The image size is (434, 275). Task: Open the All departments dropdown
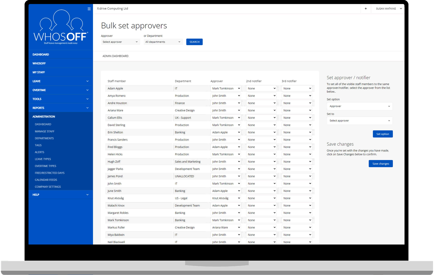click(163, 42)
